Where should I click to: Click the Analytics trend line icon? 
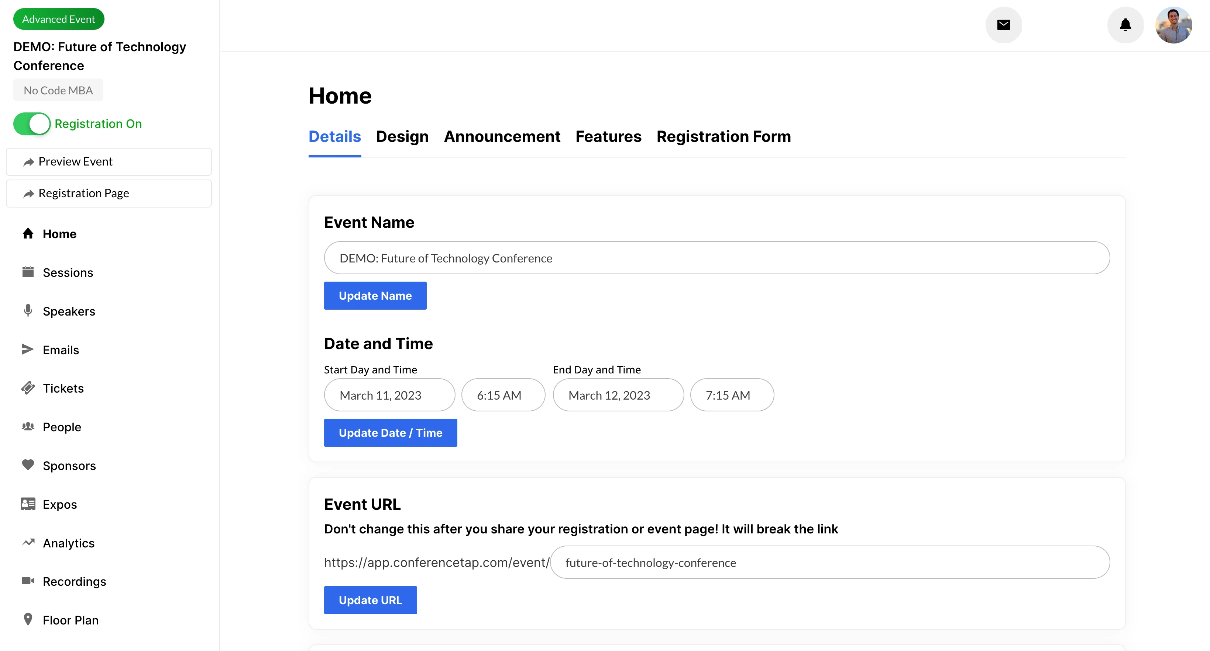28,542
